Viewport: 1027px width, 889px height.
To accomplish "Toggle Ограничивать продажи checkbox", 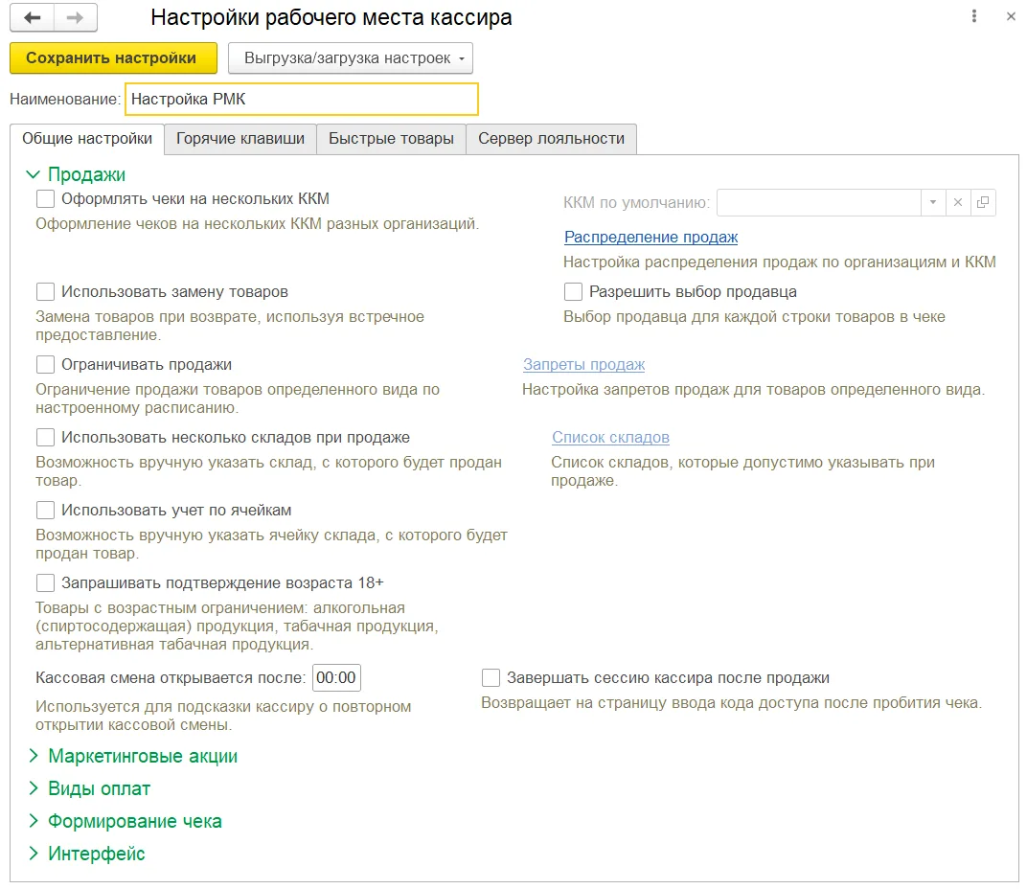I will (45, 364).
